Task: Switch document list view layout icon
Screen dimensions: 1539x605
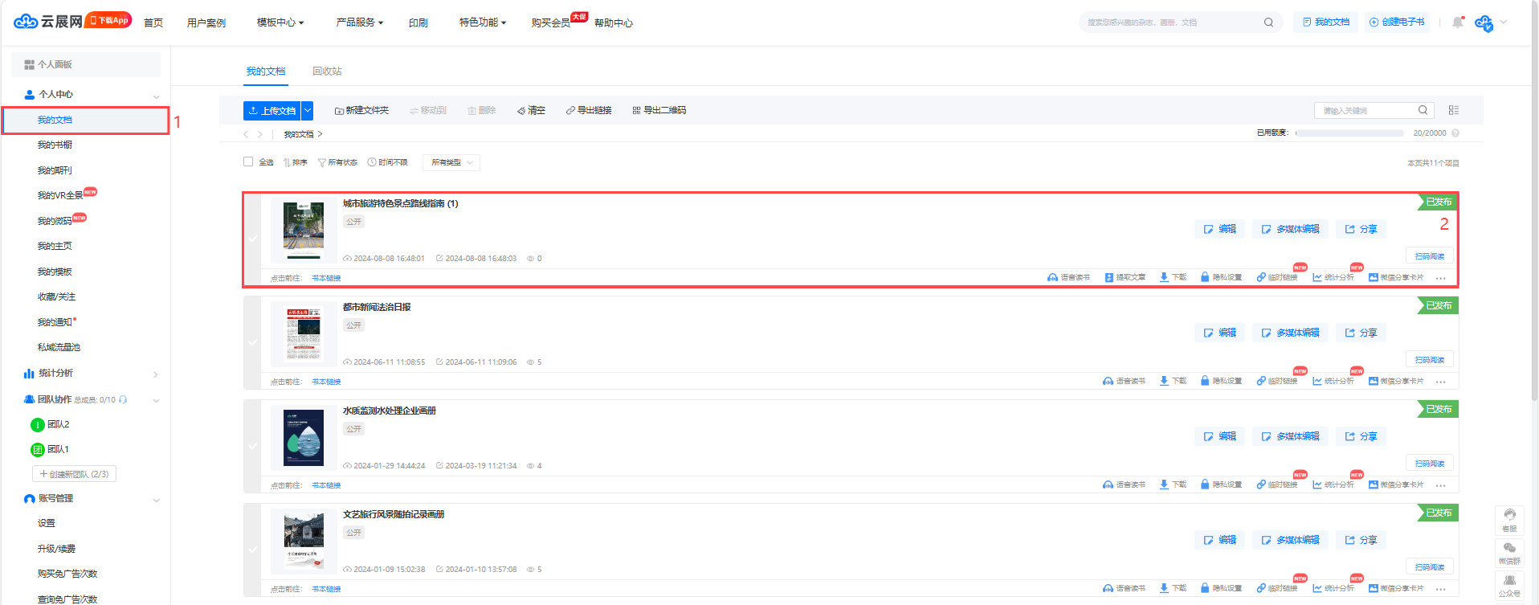Action: (1454, 110)
